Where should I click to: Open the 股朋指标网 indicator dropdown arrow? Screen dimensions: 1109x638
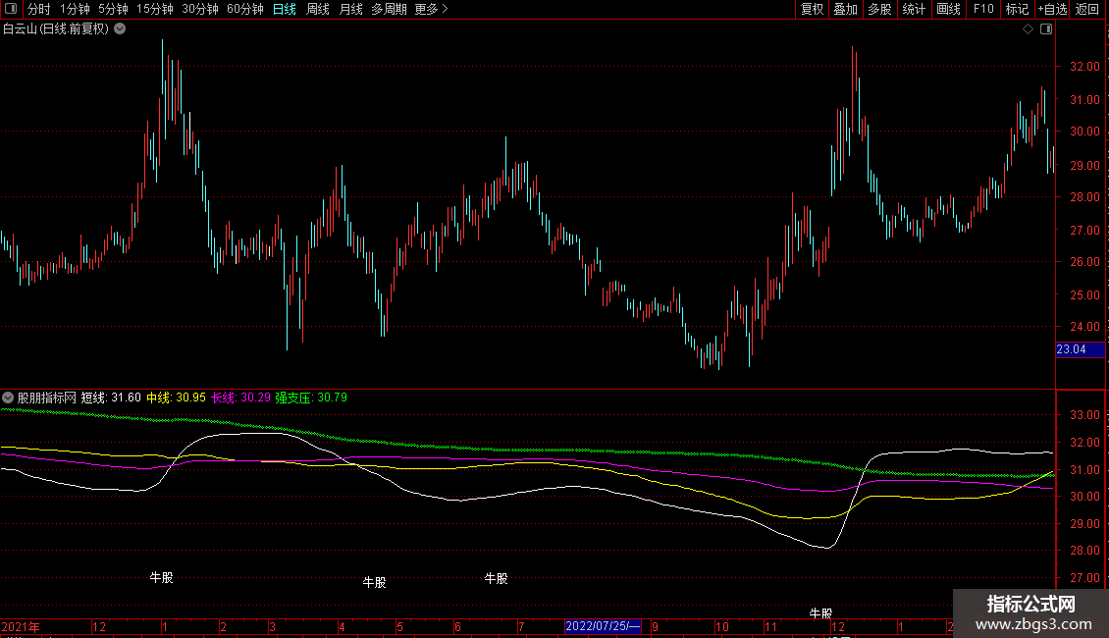pyautogui.click(x=8, y=398)
